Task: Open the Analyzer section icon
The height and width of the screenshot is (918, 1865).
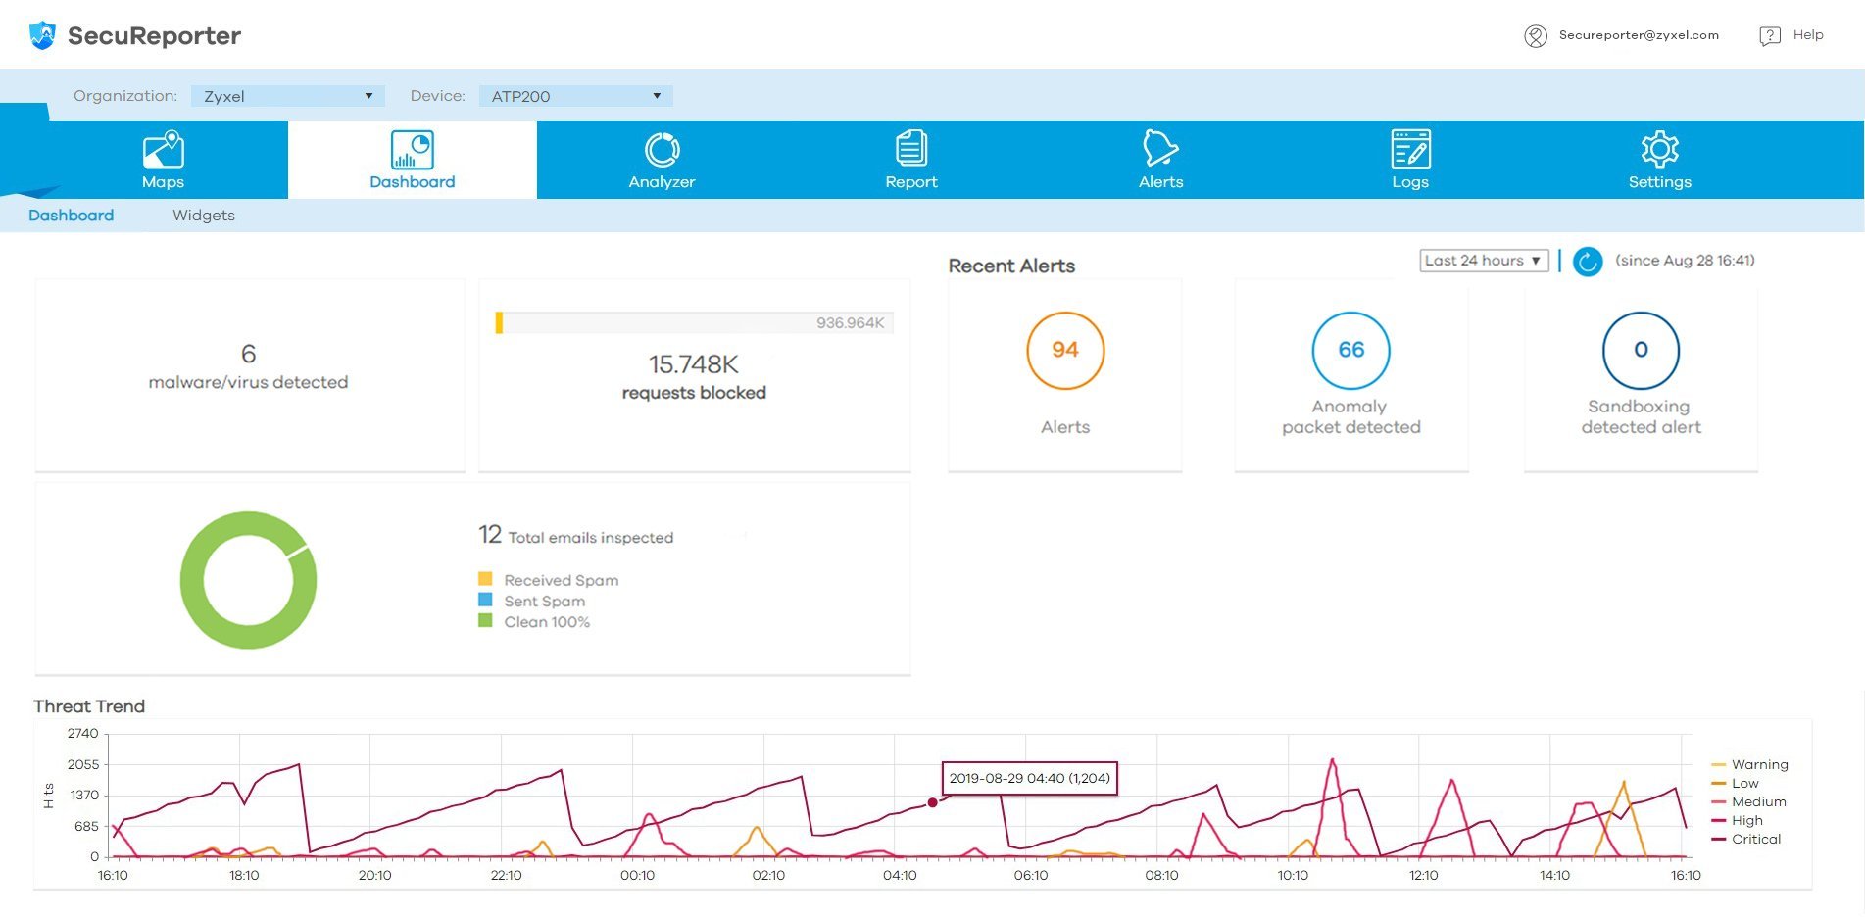Action: tap(662, 150)
